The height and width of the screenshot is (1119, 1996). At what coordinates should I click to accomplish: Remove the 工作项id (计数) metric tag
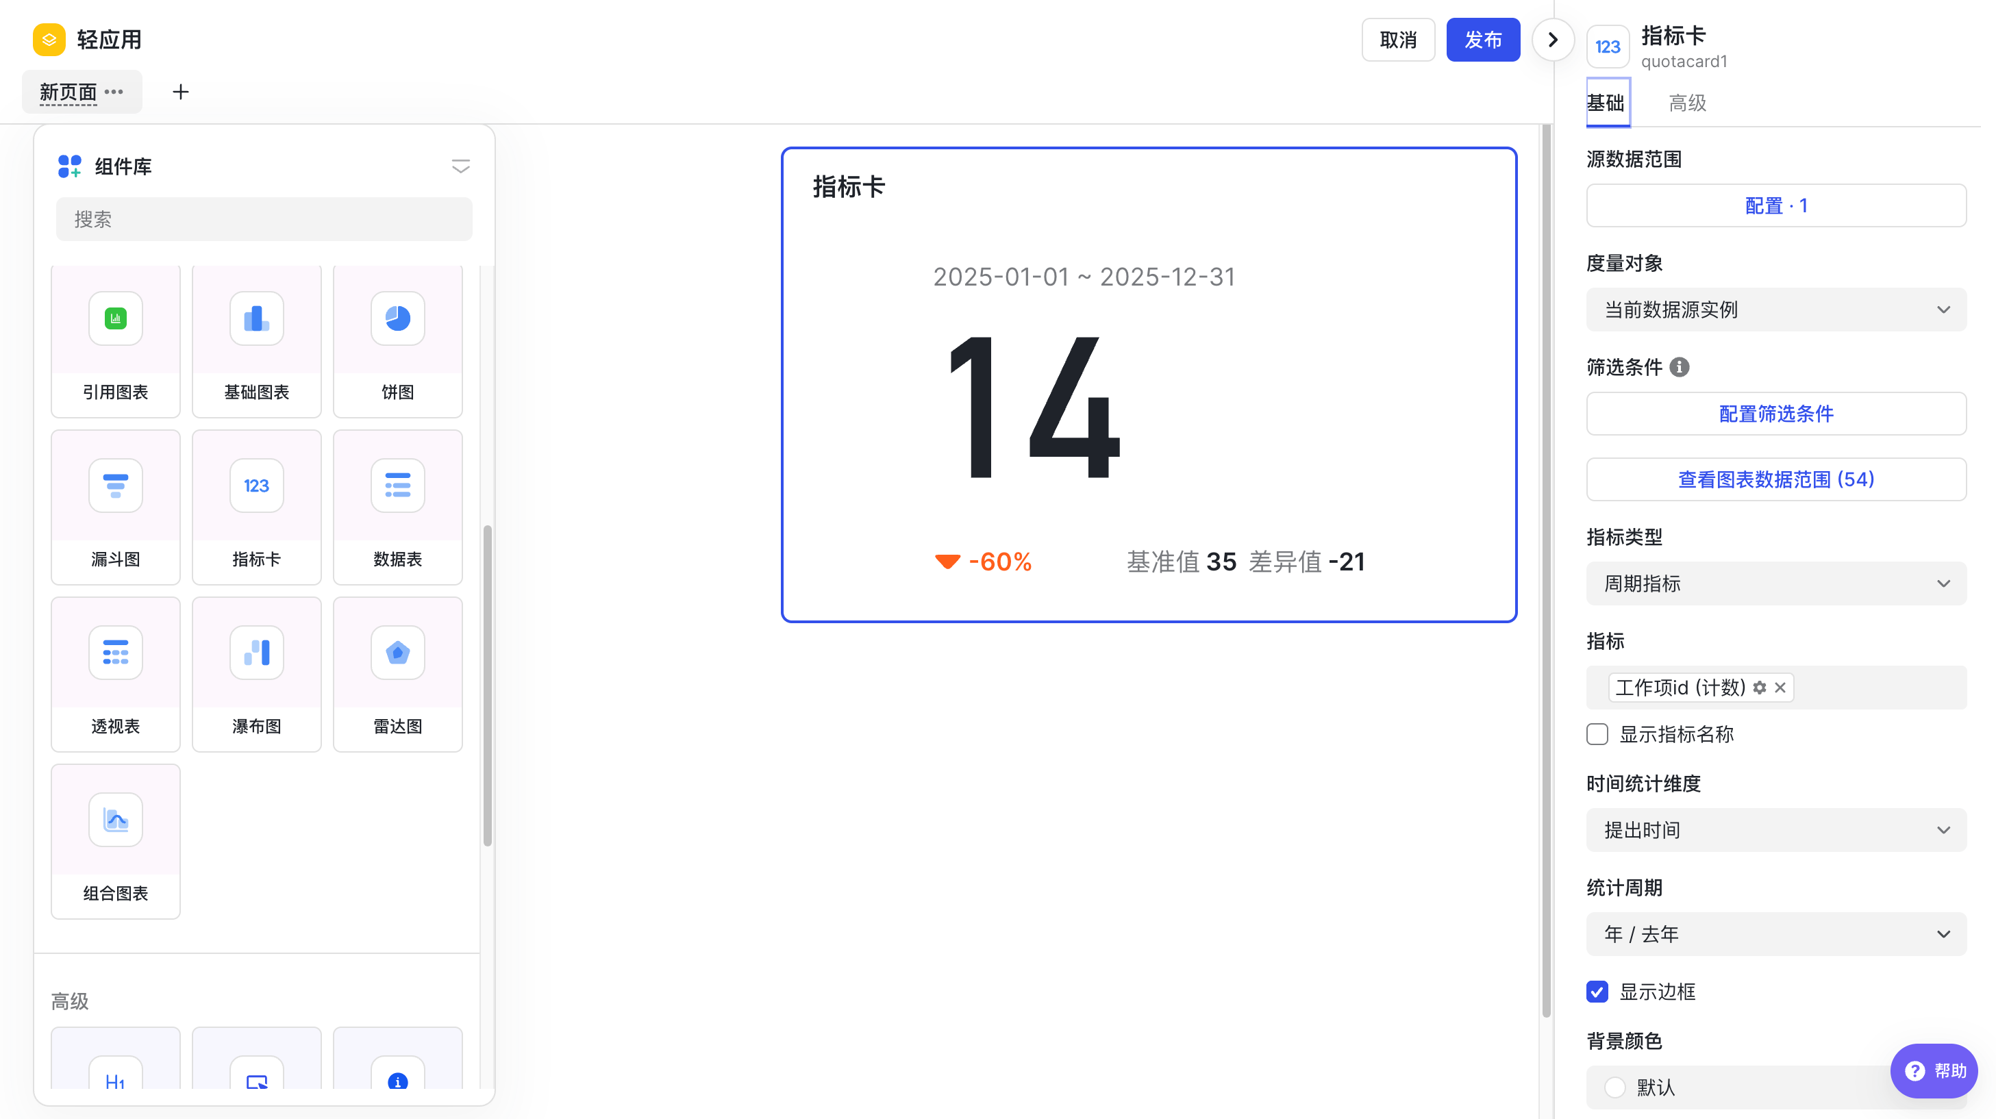[x=1780, y=688]
